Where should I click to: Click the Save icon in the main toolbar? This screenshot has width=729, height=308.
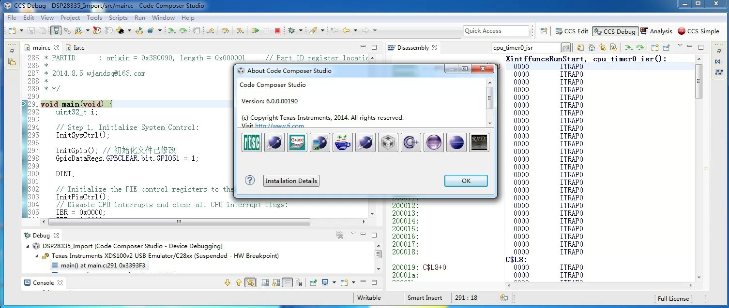click(x=31, y=30)
